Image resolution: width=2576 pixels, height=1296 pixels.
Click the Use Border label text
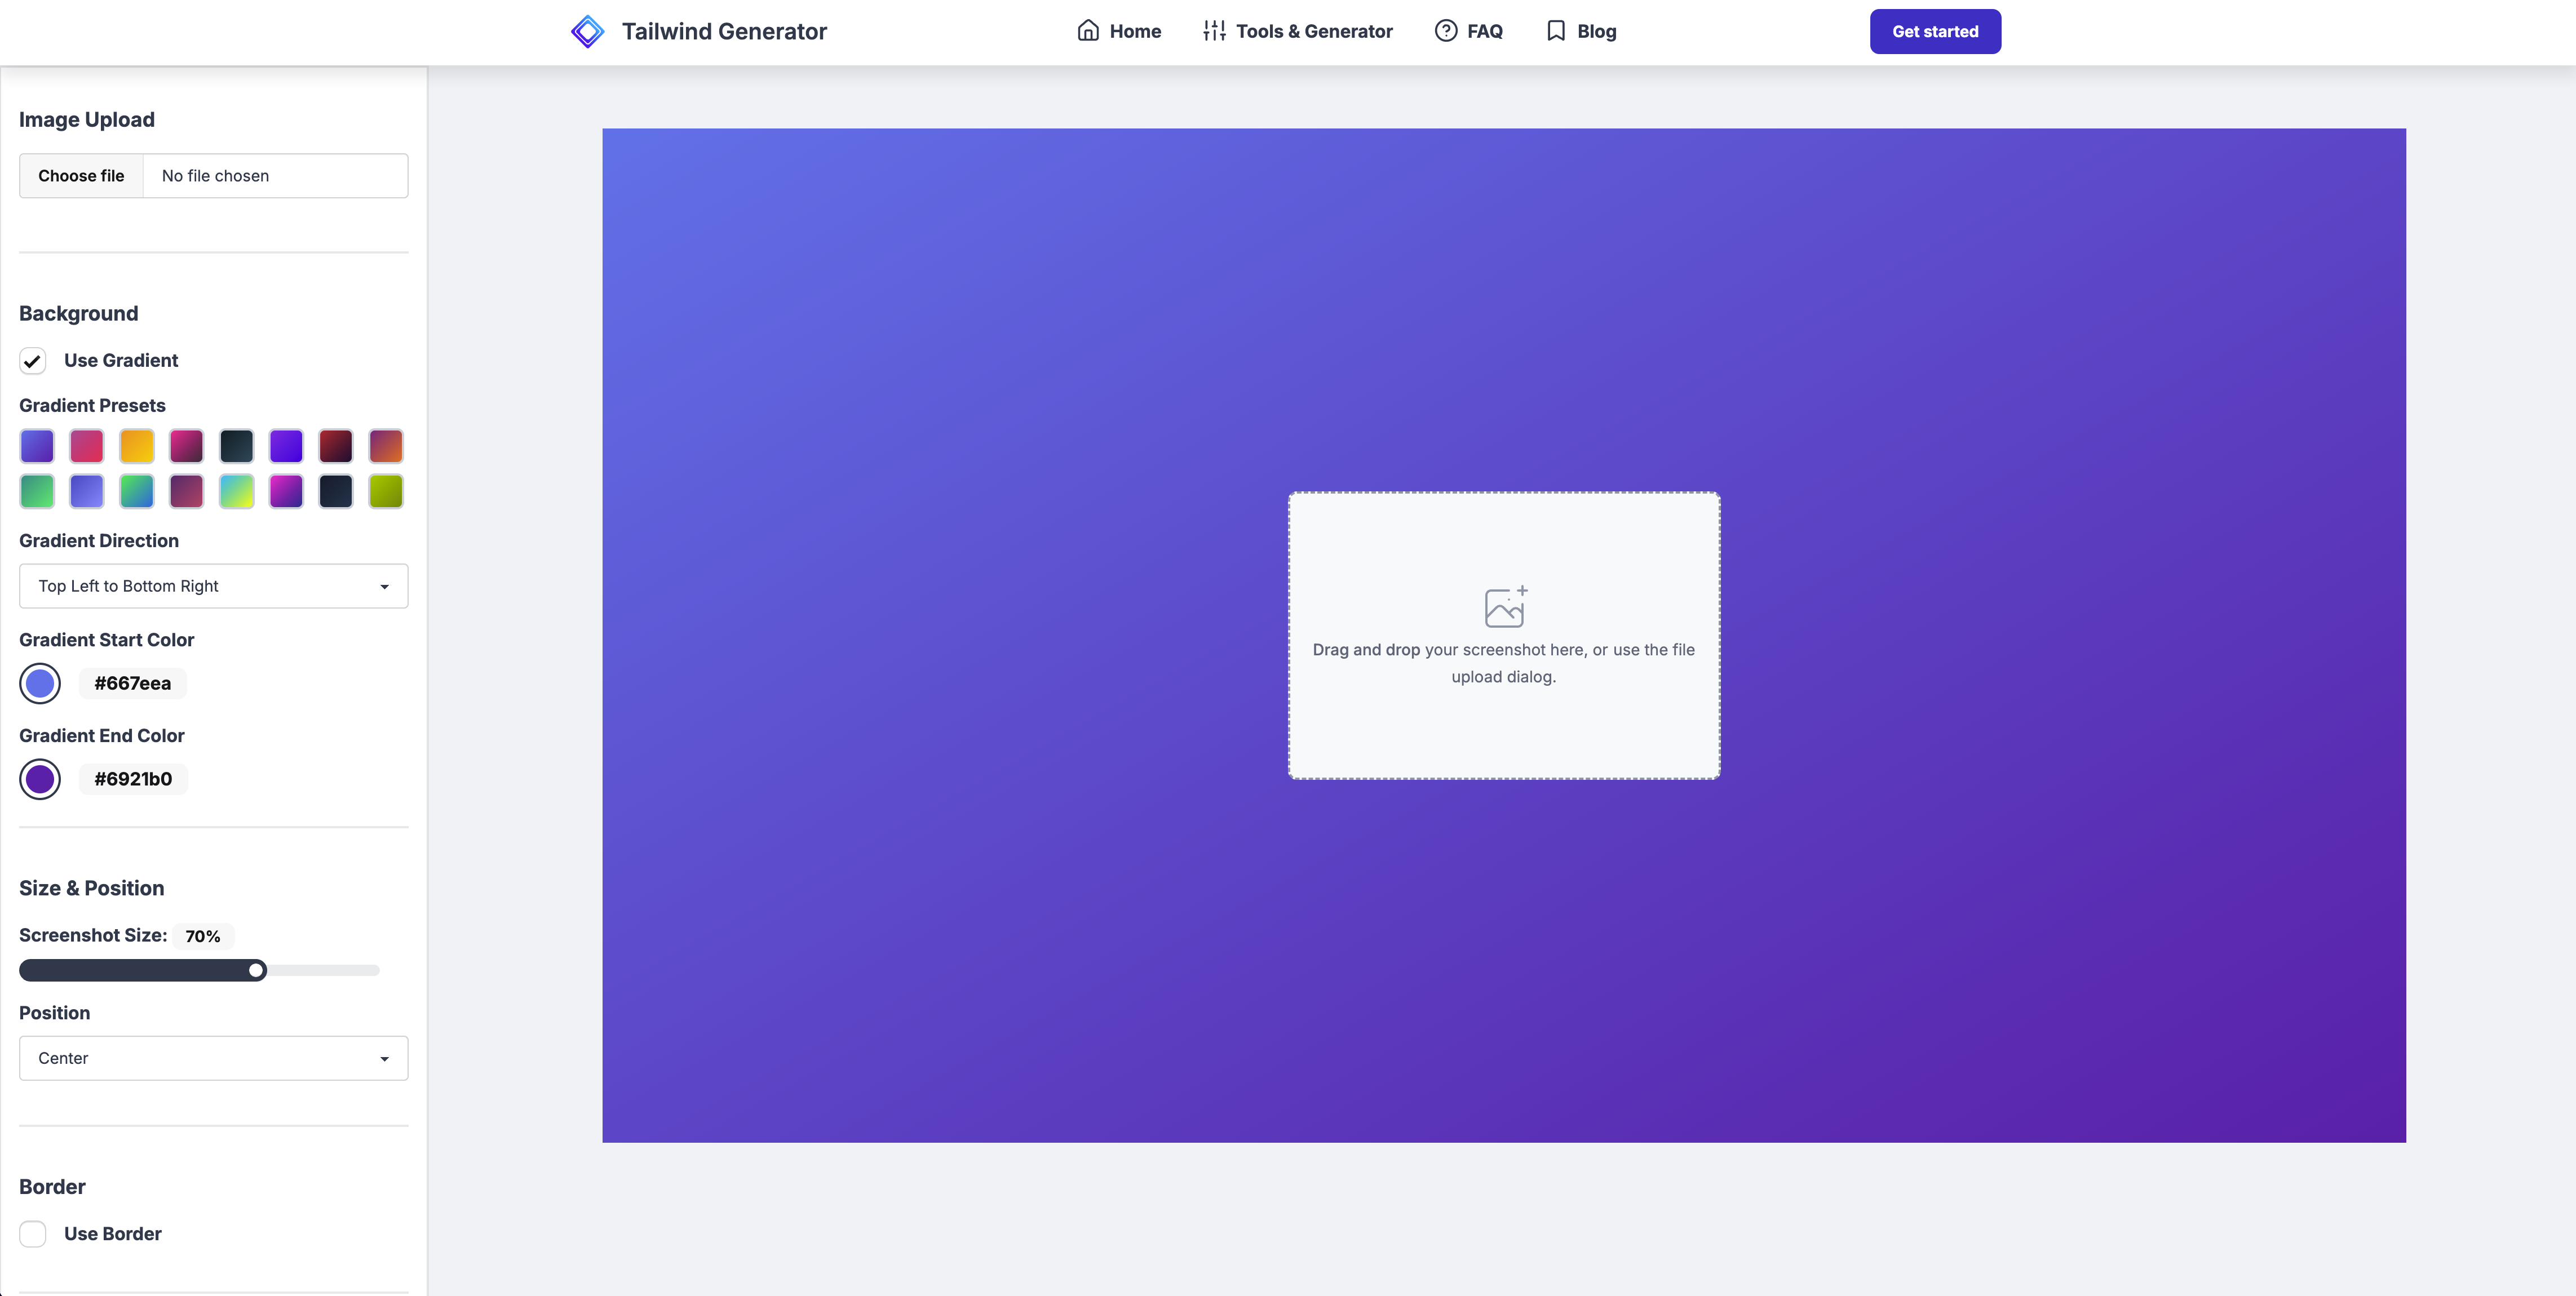[x=113, y=1233]
